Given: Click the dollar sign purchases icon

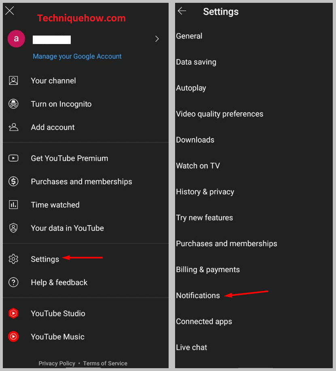Looking at the screenshot, I should click(x=13, y=181).
